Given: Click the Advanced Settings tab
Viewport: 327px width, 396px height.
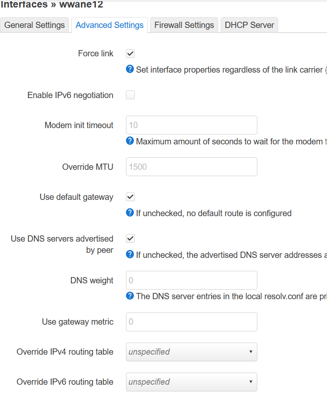Looking at the screenshot, I should click(109, 25).
